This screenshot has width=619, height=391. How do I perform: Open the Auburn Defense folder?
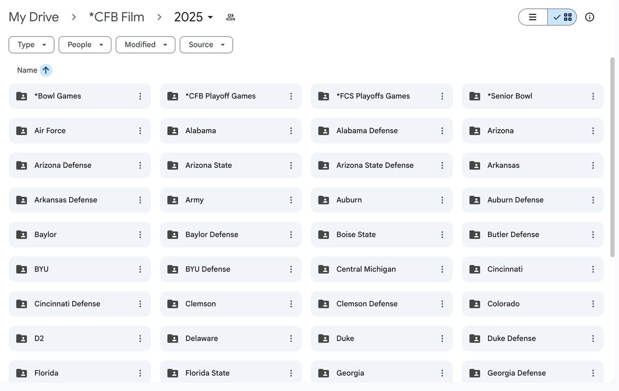coord(533,200)
